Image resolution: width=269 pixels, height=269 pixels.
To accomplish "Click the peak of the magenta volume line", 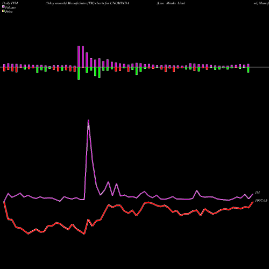I will (88, 120).
